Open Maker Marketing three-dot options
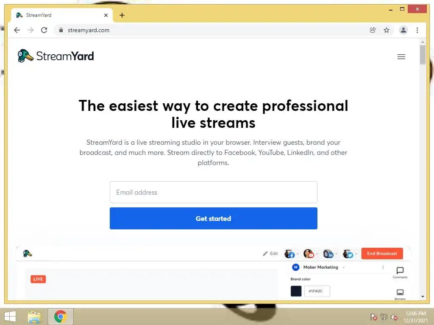The width and height of the screenshot is (434, 325). [383, 267]
